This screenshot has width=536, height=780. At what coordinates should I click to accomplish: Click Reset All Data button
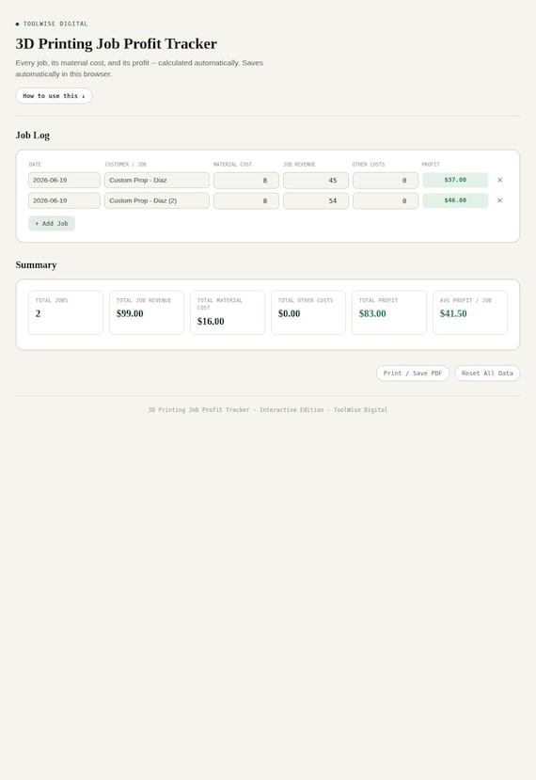pyautogui.click(x=487, y=374)
